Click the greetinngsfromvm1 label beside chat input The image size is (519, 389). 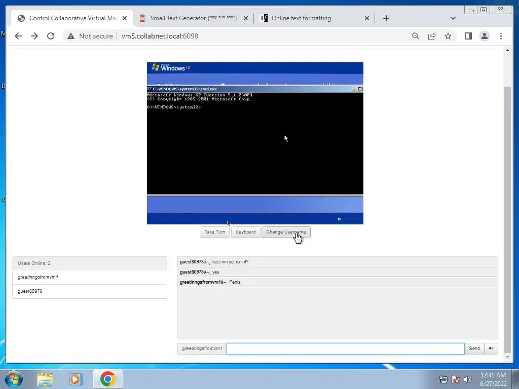[x=202, y=348]
